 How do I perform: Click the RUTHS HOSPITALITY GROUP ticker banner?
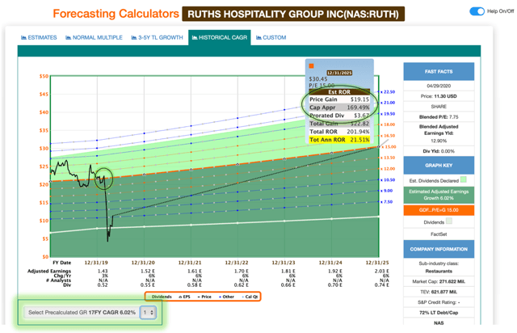(293, 14)
